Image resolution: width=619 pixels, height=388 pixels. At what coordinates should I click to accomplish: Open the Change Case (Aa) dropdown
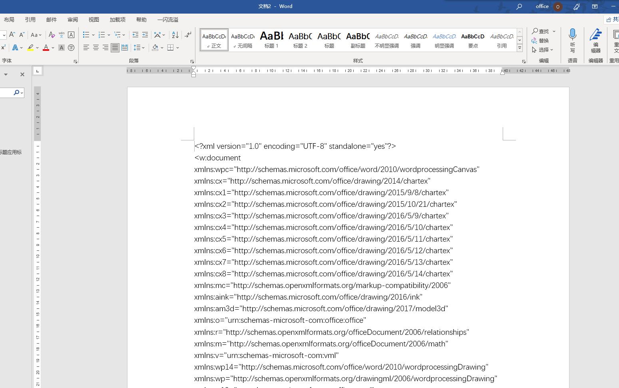[x=36, y=35]
